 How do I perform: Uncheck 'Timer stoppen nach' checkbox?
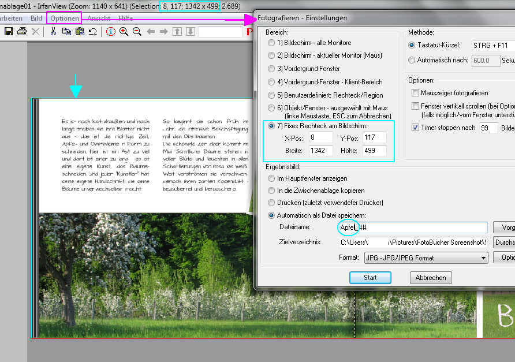coord(415,128)
